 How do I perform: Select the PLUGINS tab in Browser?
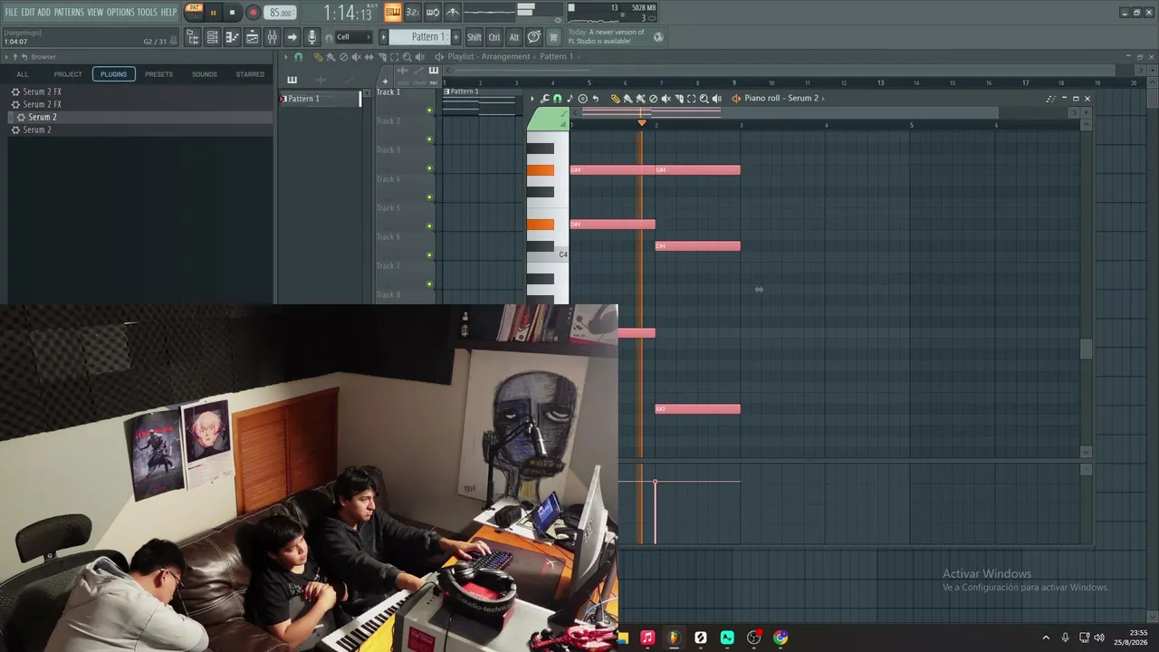coord(113,74)
